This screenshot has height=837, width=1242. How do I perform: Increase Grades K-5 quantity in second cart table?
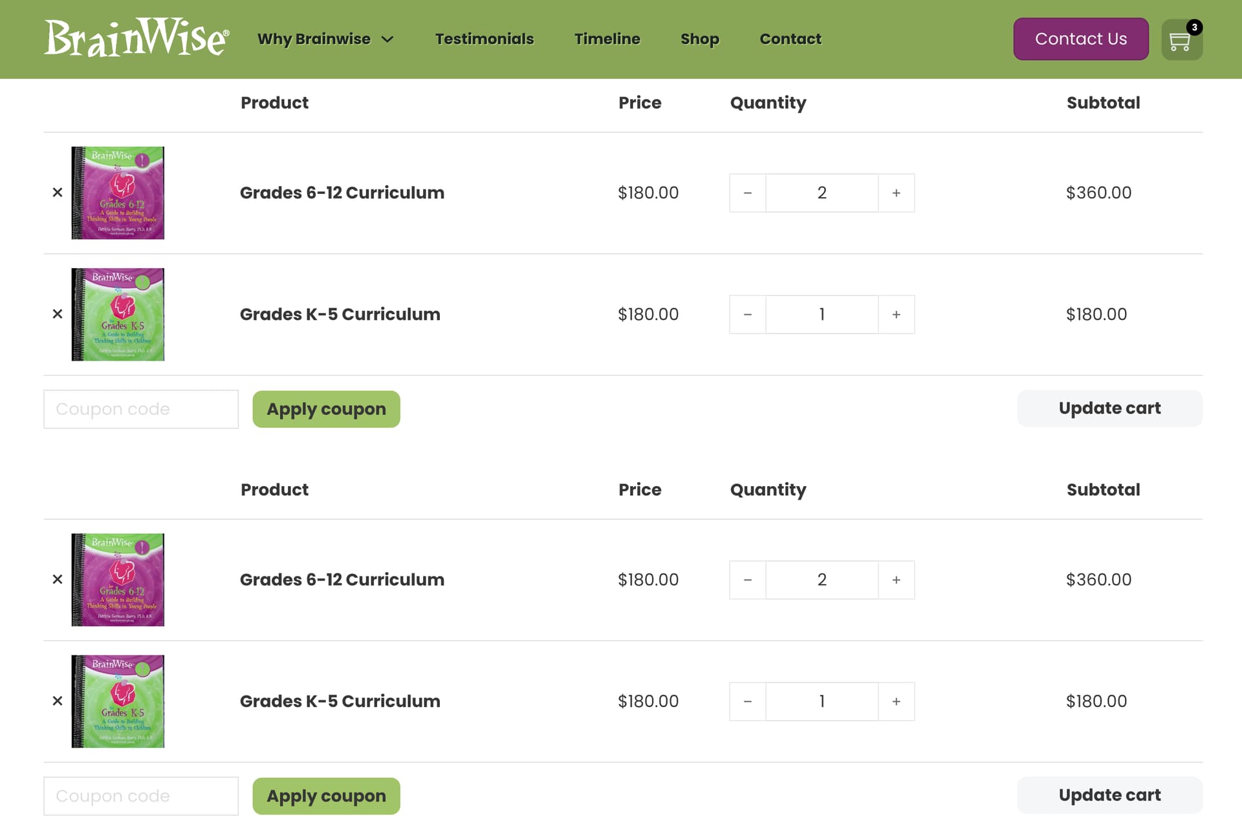coord(897,701)
